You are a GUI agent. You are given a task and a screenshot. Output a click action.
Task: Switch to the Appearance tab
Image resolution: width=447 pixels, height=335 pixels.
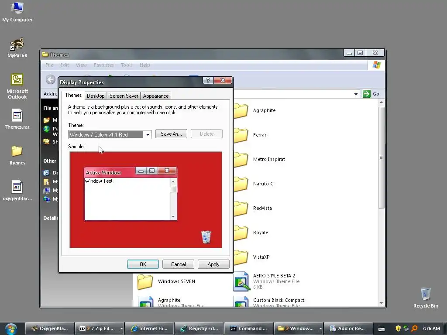point(156,96)
